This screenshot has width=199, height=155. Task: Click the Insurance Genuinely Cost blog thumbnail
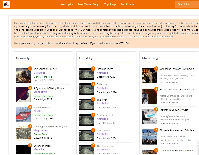150,116
